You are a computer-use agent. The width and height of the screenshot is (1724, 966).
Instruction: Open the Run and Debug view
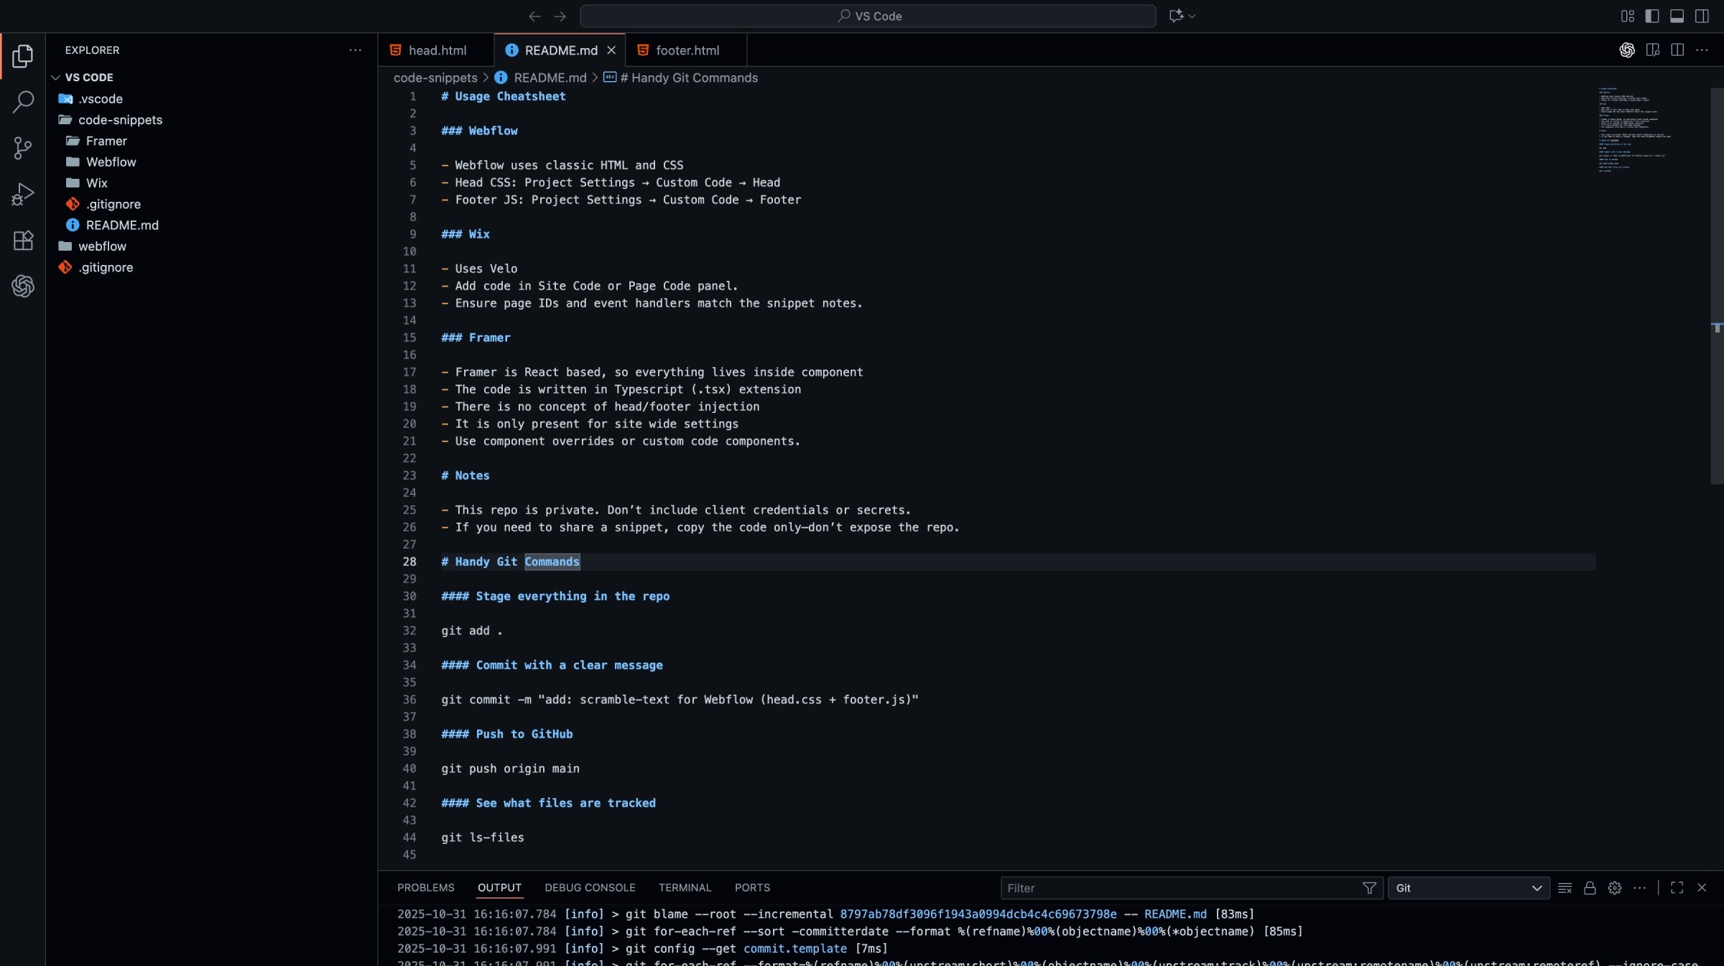coord(22,194)
